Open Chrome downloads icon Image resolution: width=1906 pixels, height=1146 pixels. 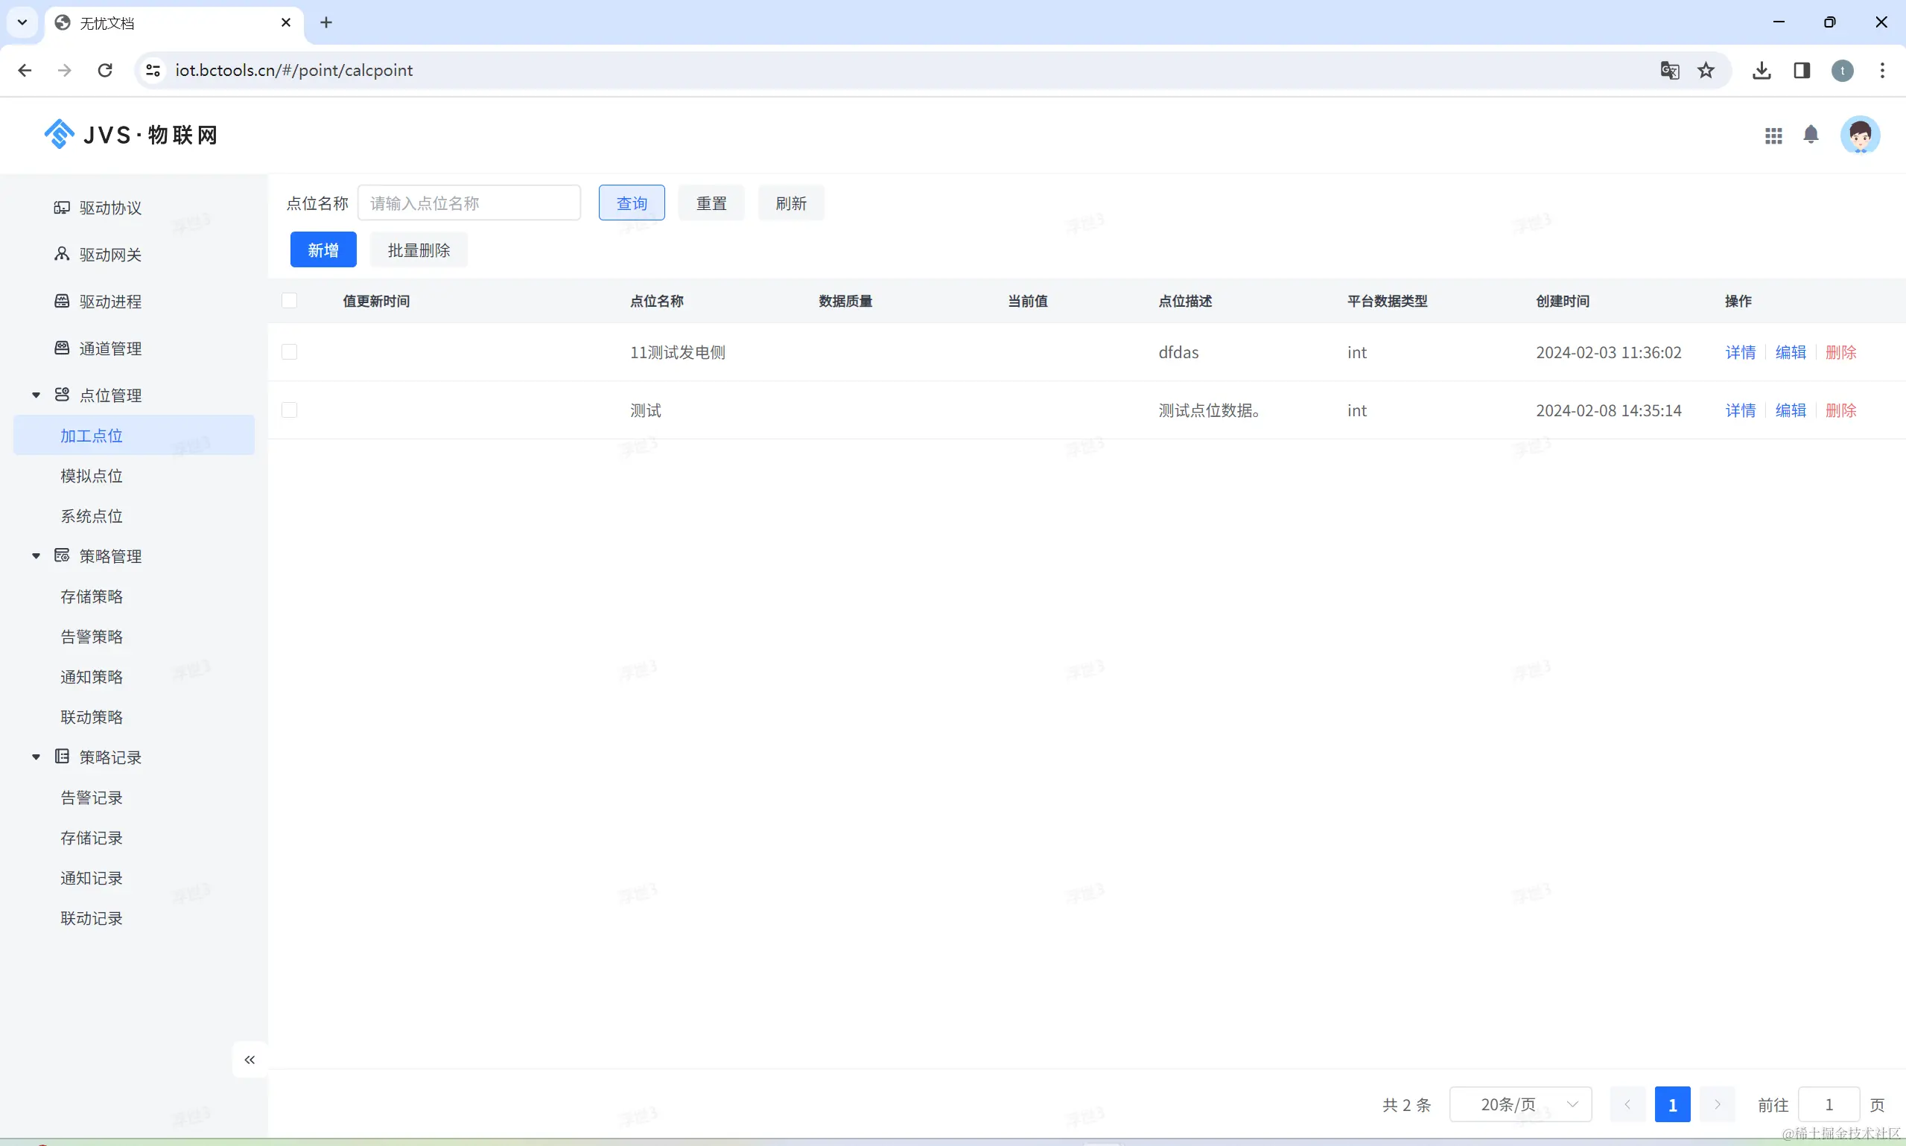pos(1762,70)
